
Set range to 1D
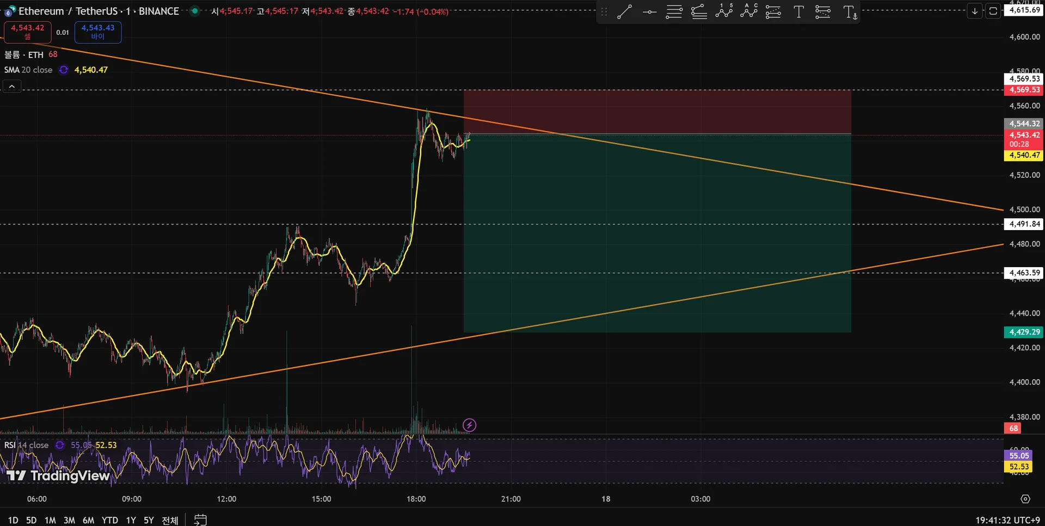pos(13,520)
